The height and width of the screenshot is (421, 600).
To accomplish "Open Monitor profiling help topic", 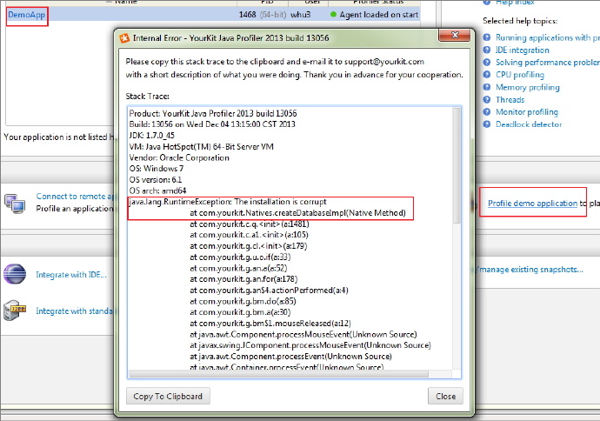I will pyautogui.click(x=527, y=111).
